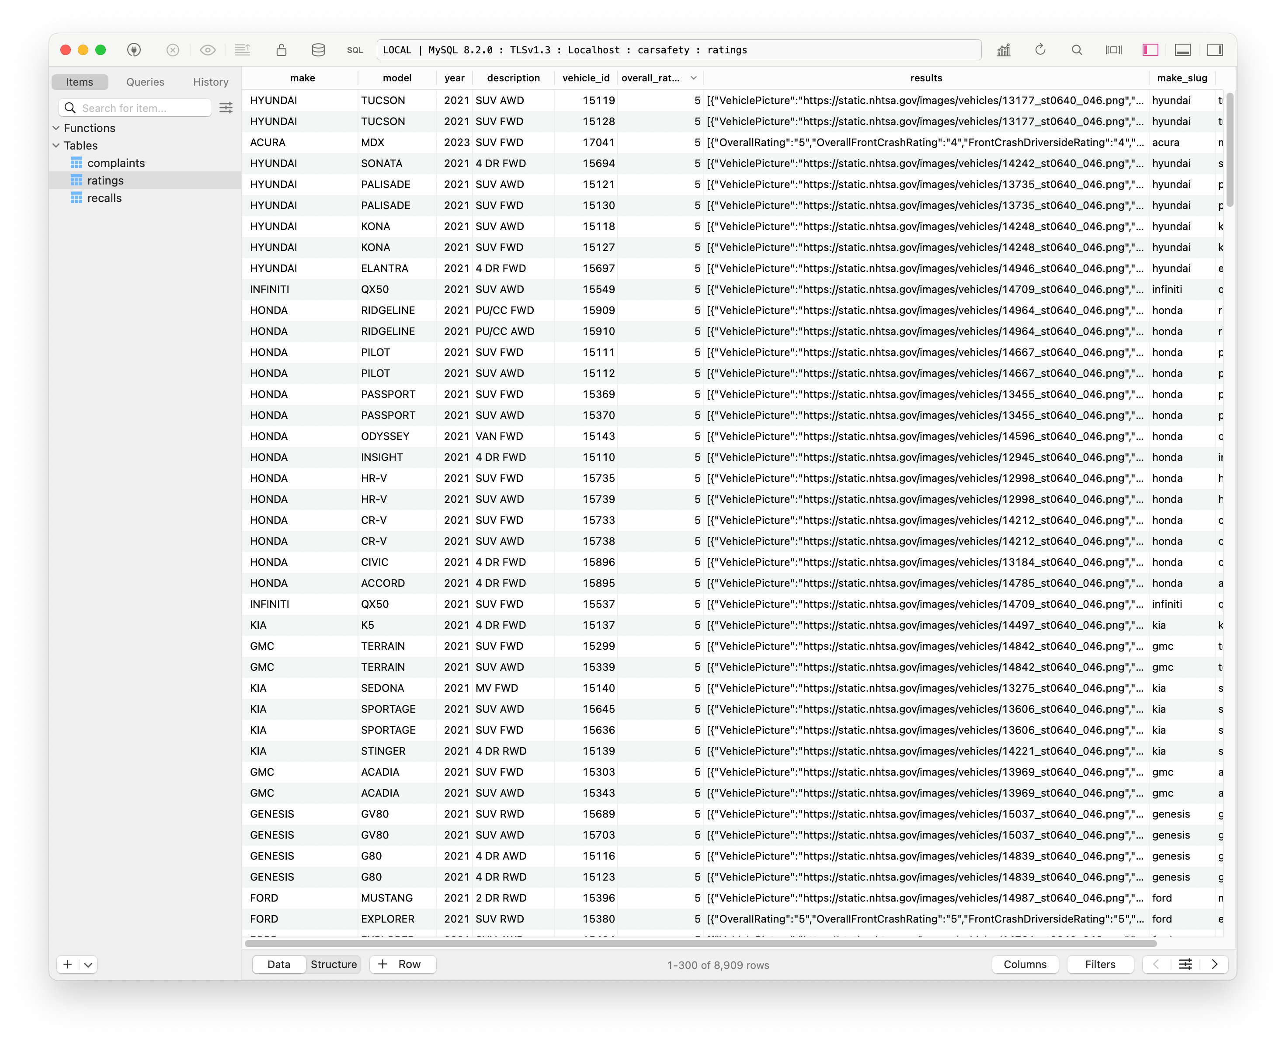1286x1045 pixels.
Task: Select the STINGER model cell
Action: pos(397,751)
